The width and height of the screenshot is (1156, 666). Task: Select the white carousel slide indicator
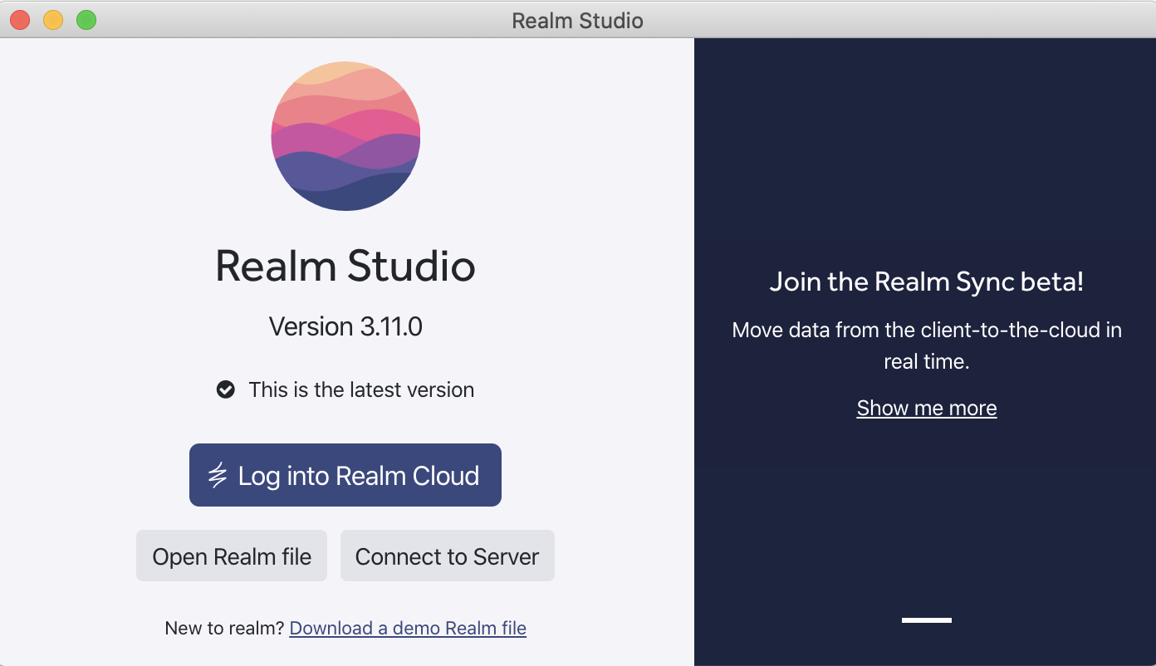click(927, 619)
